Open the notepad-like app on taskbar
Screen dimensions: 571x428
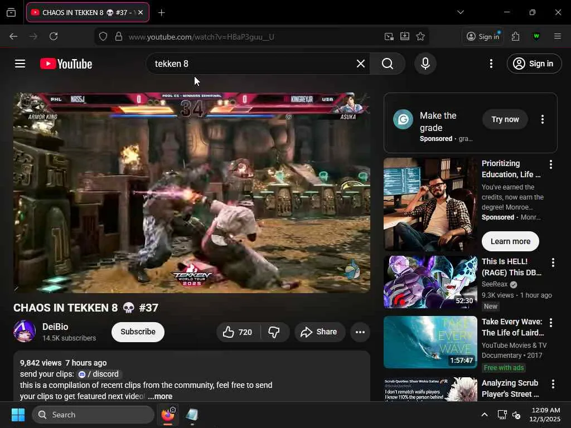(x=192, y=415)
